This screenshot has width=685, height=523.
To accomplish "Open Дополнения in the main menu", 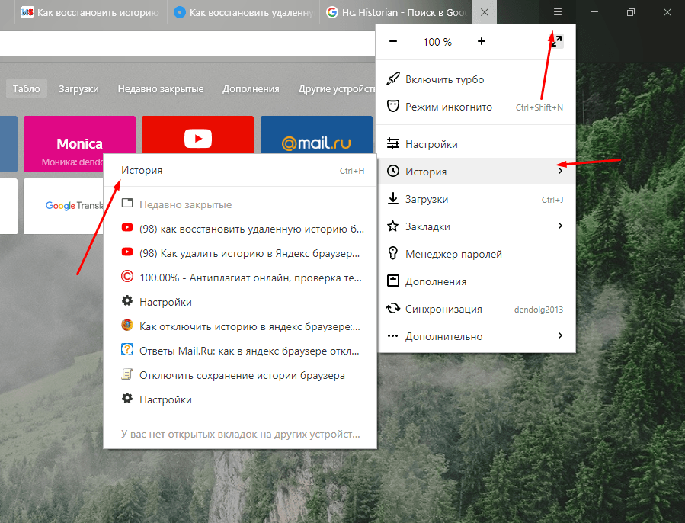I will tap(475, 281).
